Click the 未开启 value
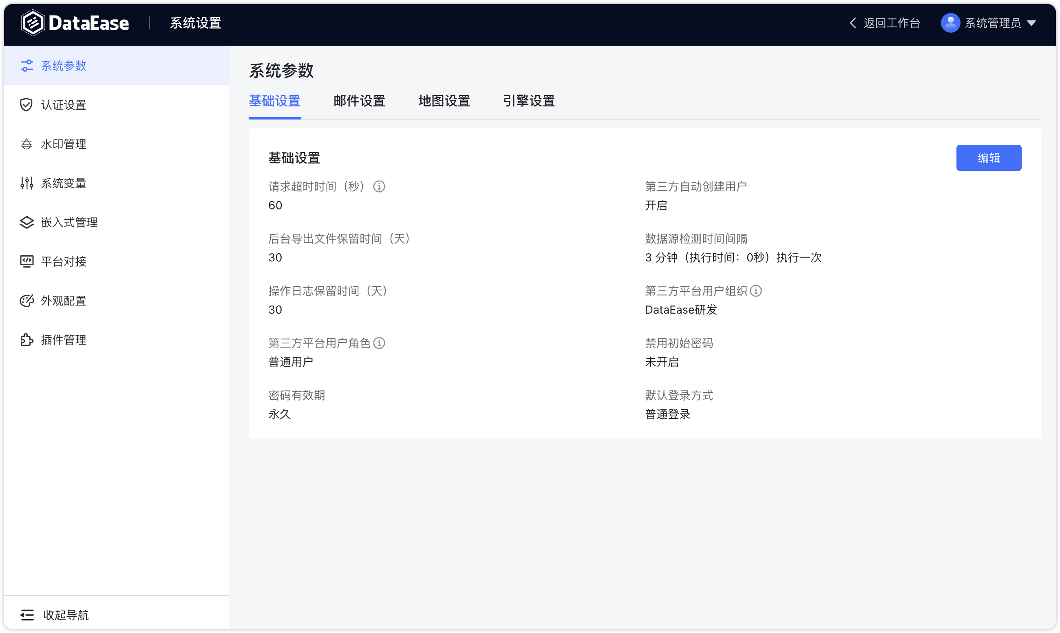 tap(662, 362)
